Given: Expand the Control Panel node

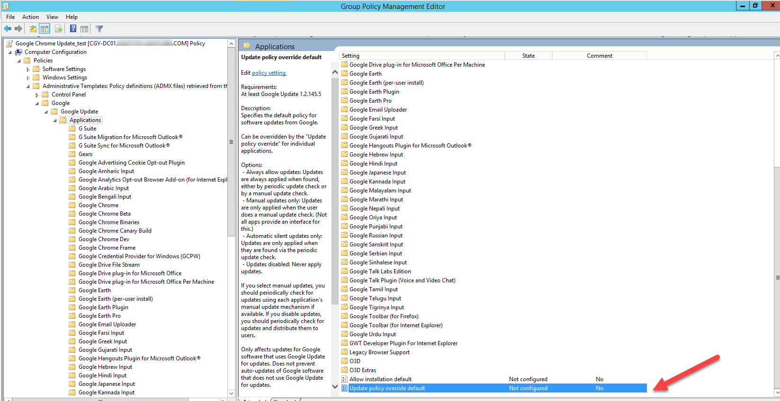Looking at the screenshot, I should point(37,95).
